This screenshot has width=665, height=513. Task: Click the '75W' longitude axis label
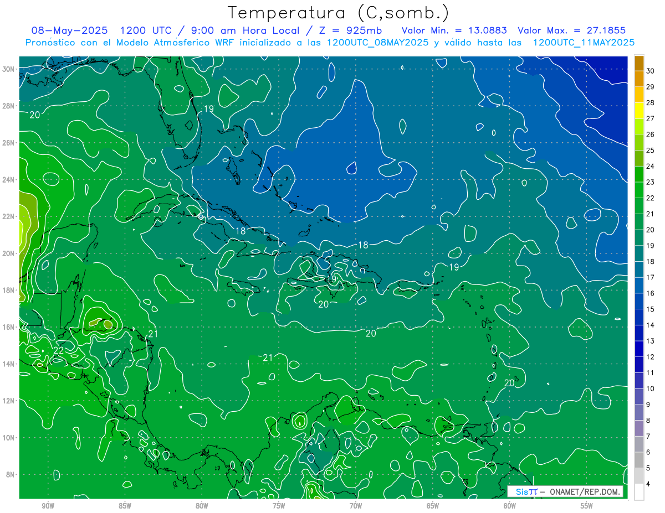click(279, 506)
